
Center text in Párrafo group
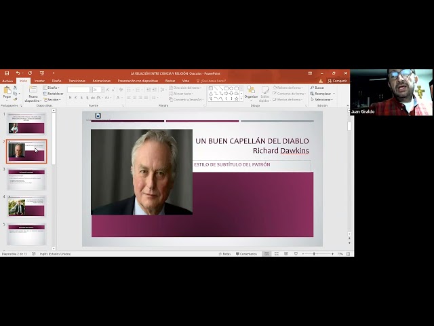pyautogui.click(x=134, y=98)
